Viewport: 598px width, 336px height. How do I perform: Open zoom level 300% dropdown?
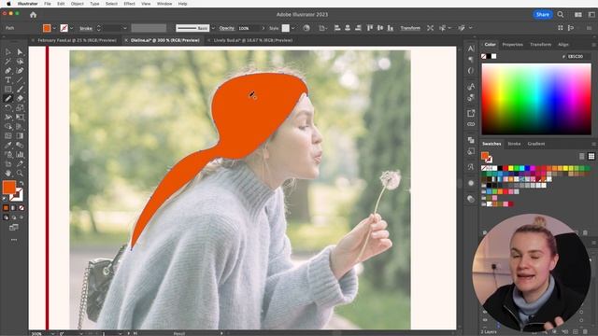(52, 333)
